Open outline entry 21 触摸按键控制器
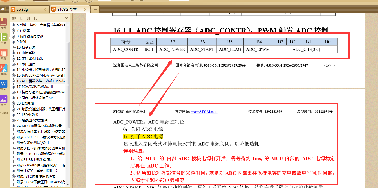The width and height of the screenshot is (378, 188). [x=41, y=109]
